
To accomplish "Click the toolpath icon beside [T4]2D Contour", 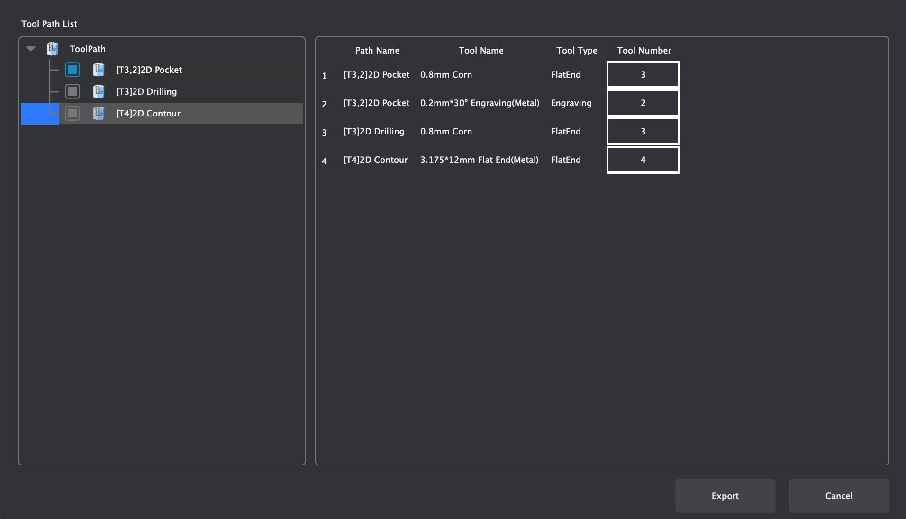I will [99, 113].
